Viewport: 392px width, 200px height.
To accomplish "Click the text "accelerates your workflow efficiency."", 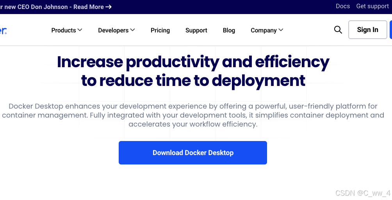I will 193,124.
